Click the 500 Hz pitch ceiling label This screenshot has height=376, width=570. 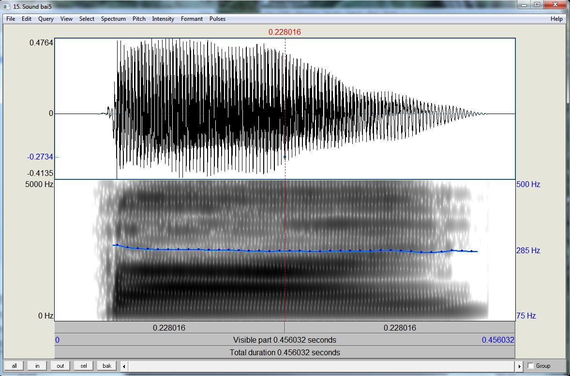[x=528, y=184]
